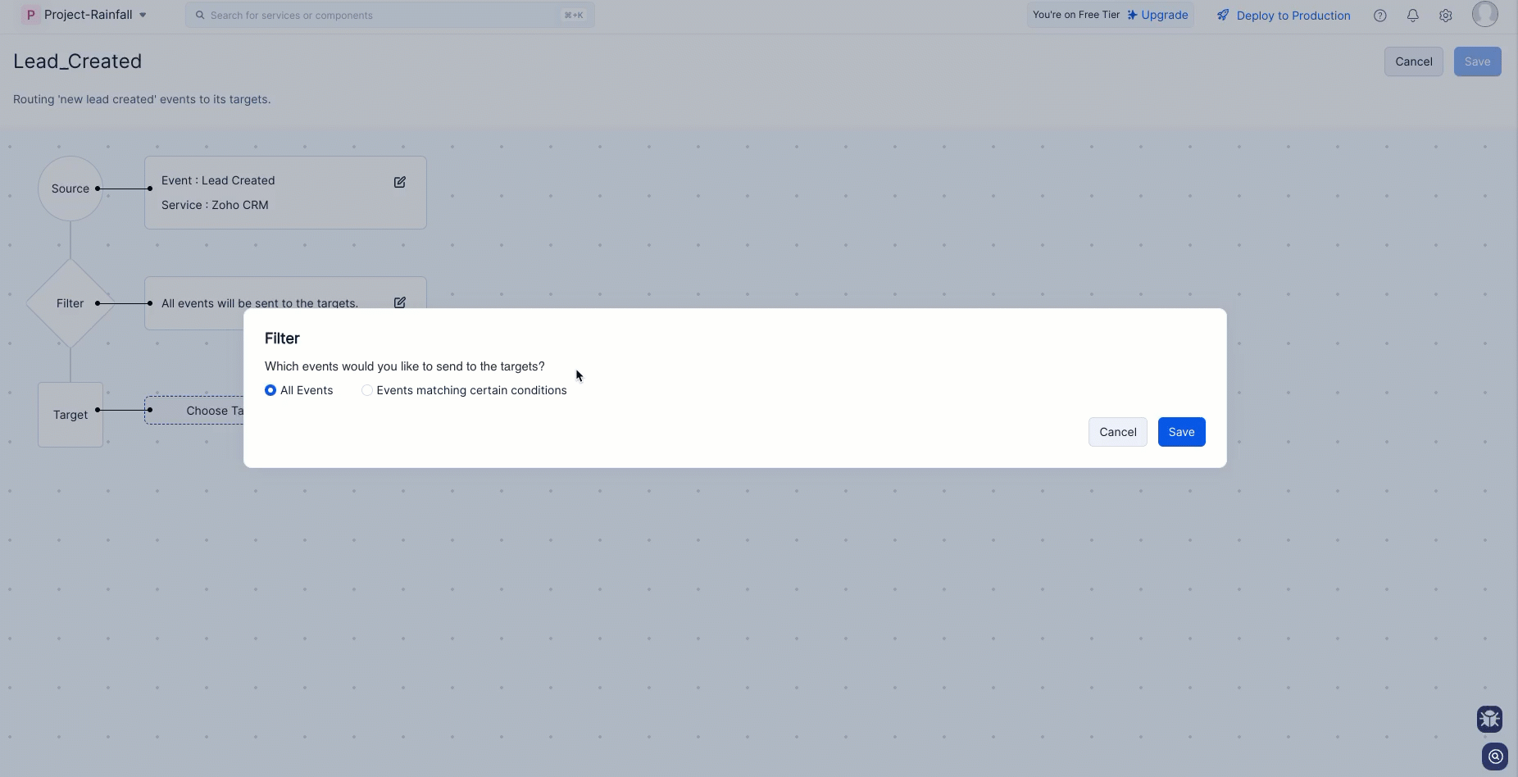Click the Upgrade link
This screenshot has height=777, width=1518.
1157,15
